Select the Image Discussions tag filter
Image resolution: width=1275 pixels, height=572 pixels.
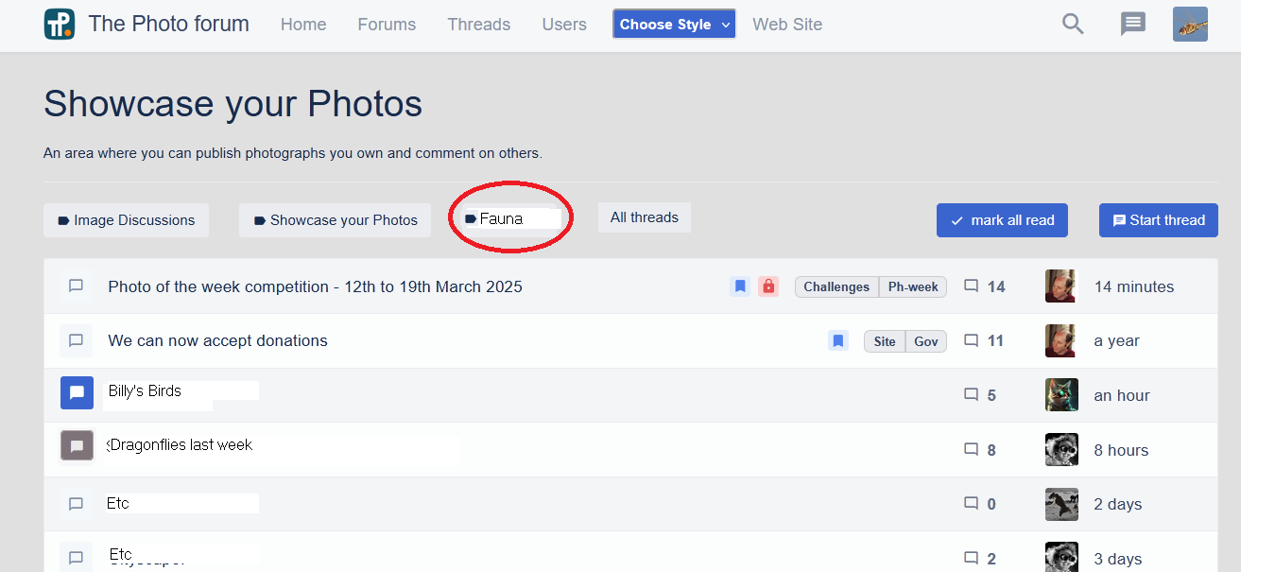[126, 220]
